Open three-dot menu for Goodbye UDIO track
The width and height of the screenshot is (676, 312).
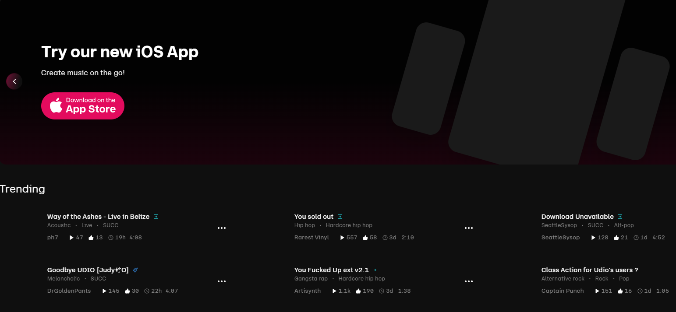pyautogui.click(x=222, y=281)
